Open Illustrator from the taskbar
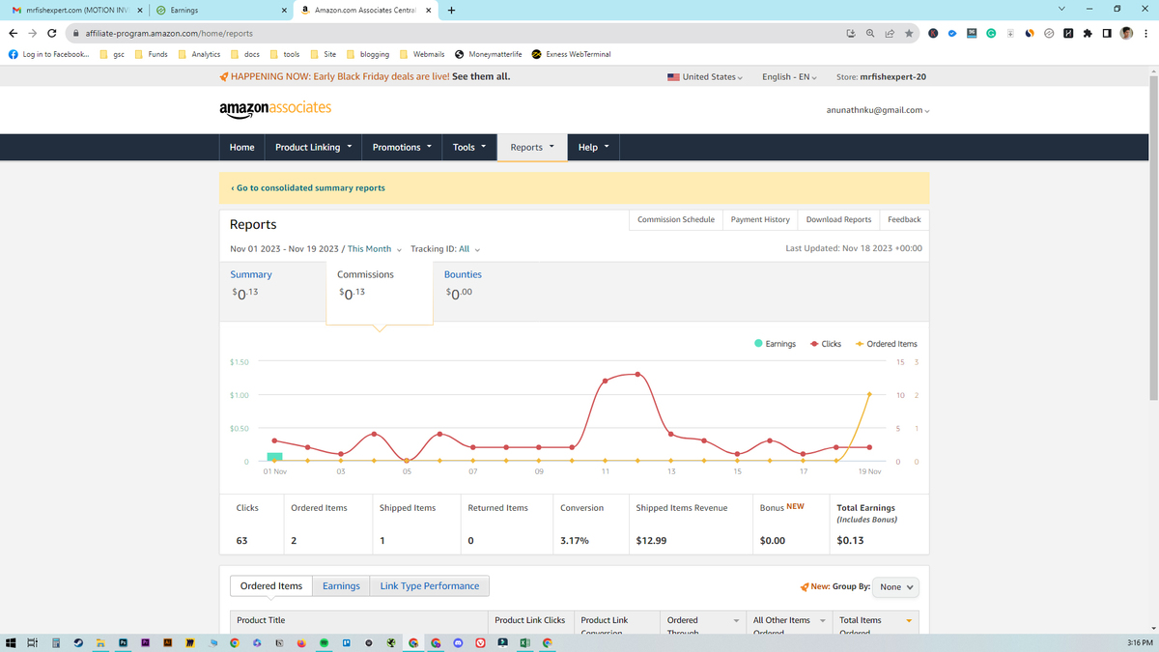This screenshot has height=652, width=1159. [168, 642]
